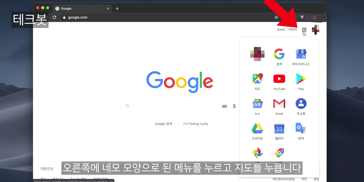The image size is (364, 182).
Task: Click the Google logo
Action: click(180, 82)
